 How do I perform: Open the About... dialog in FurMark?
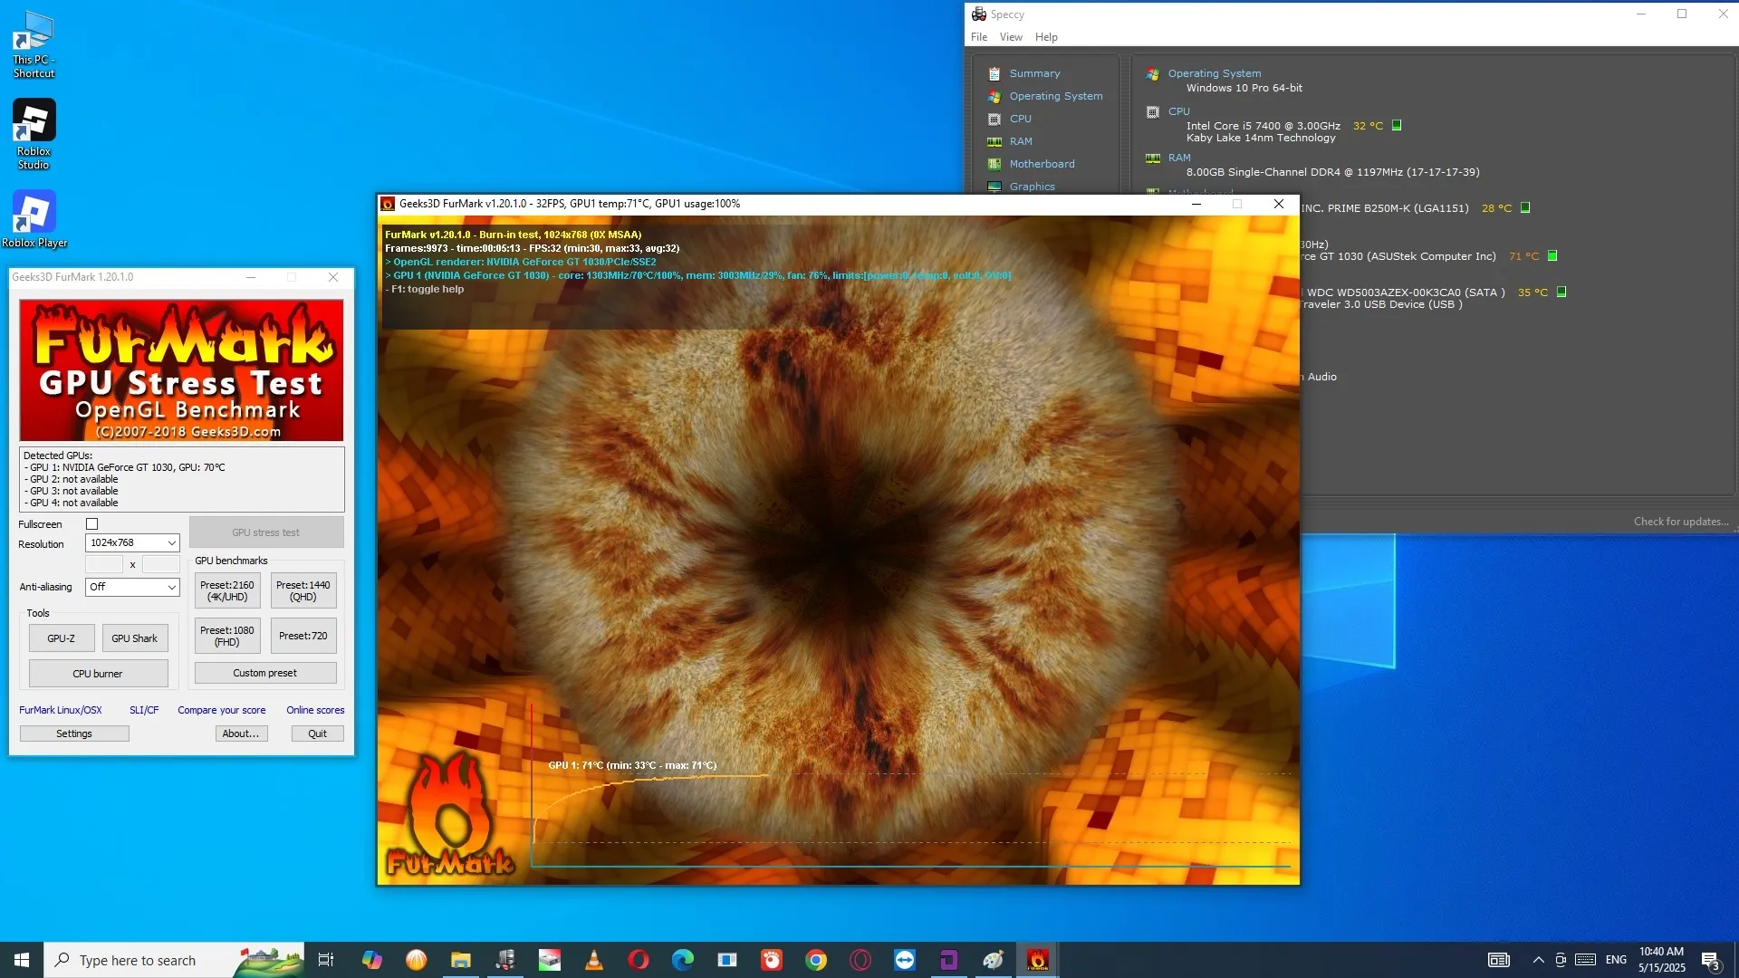click(241, 733)
